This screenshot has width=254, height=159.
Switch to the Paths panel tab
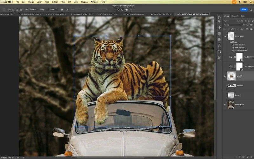(x=243, y=16)
